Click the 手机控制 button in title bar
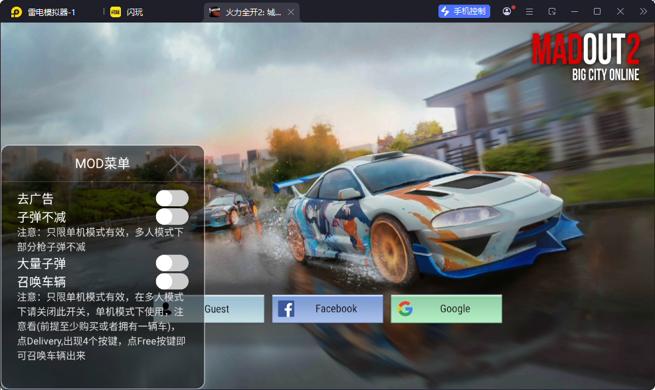 tap(464, 11)
